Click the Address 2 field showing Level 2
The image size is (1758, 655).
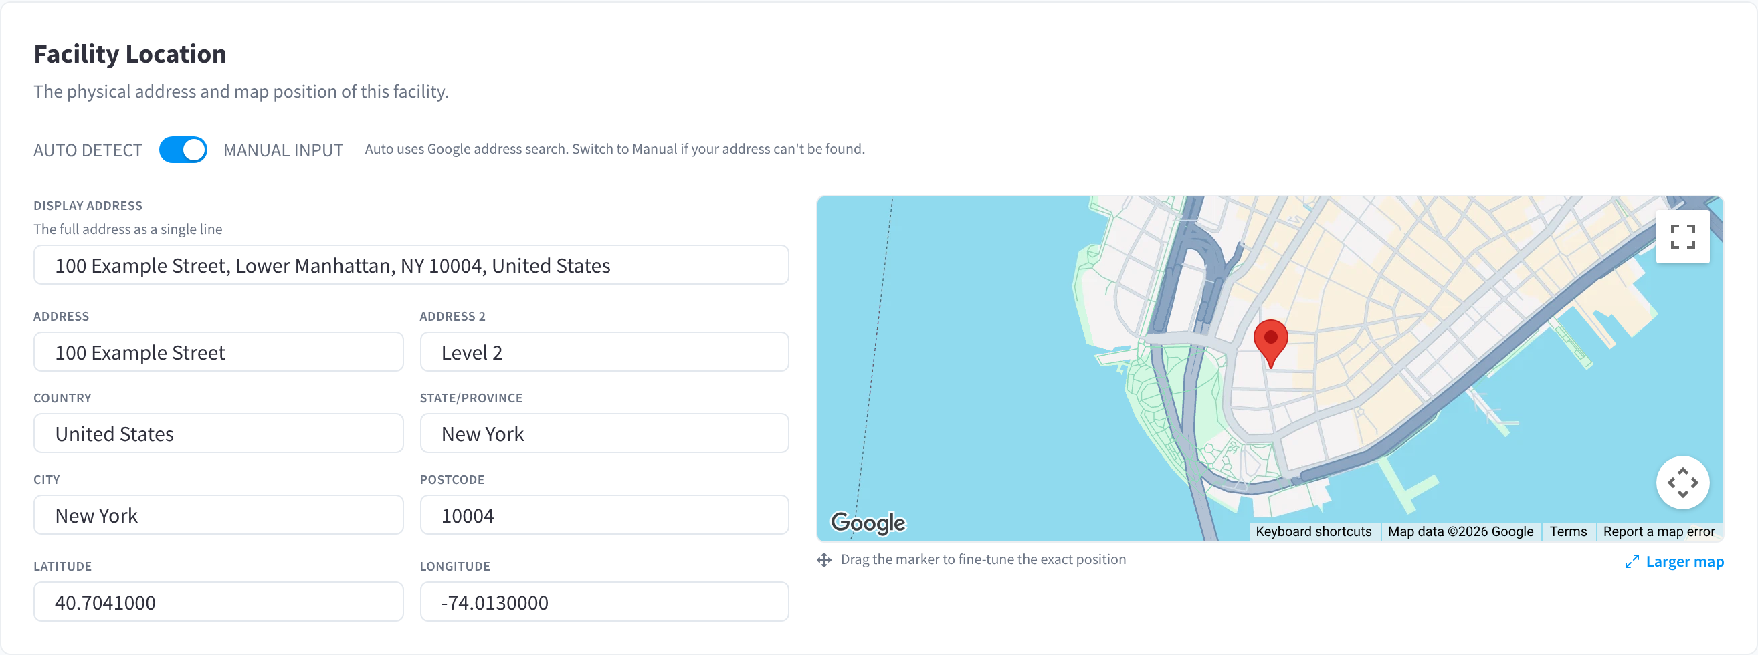pos(604,352)
